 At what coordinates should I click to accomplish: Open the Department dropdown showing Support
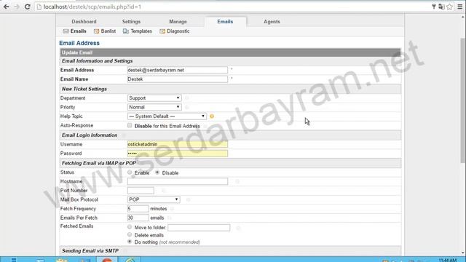[x=154, y=98]
